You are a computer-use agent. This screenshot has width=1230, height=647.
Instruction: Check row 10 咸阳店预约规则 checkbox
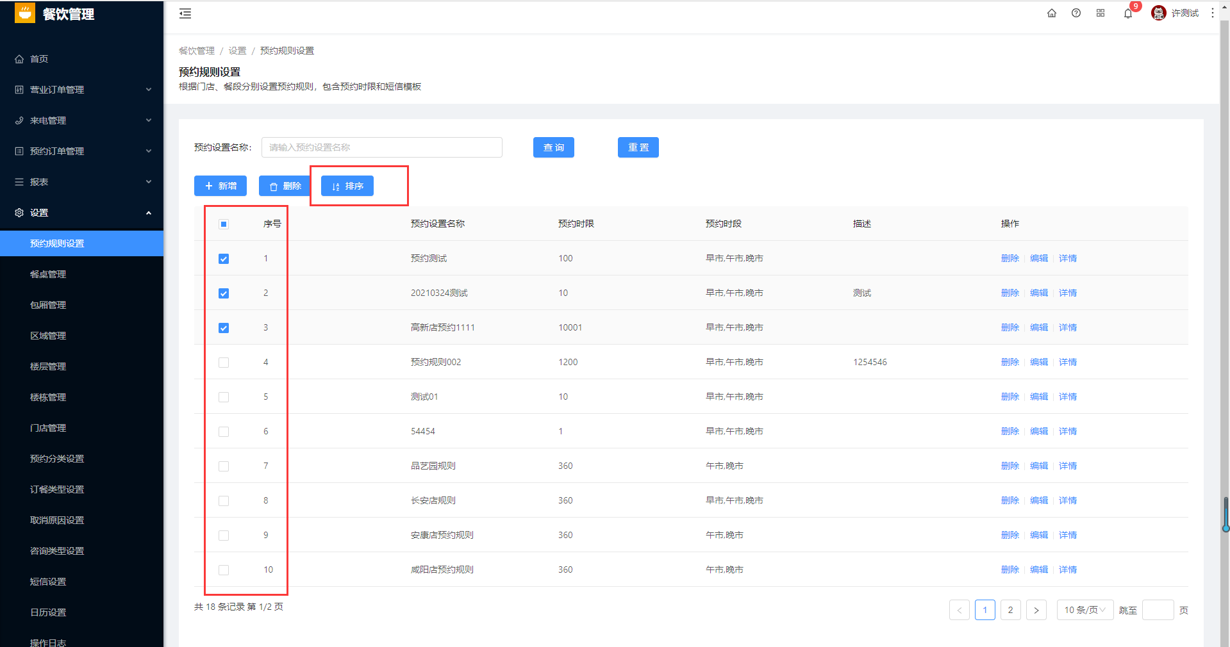pos(224,570)
